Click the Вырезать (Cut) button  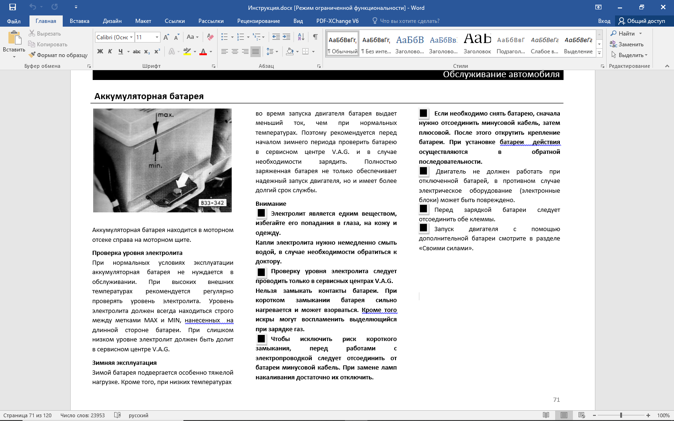point(45,34)
